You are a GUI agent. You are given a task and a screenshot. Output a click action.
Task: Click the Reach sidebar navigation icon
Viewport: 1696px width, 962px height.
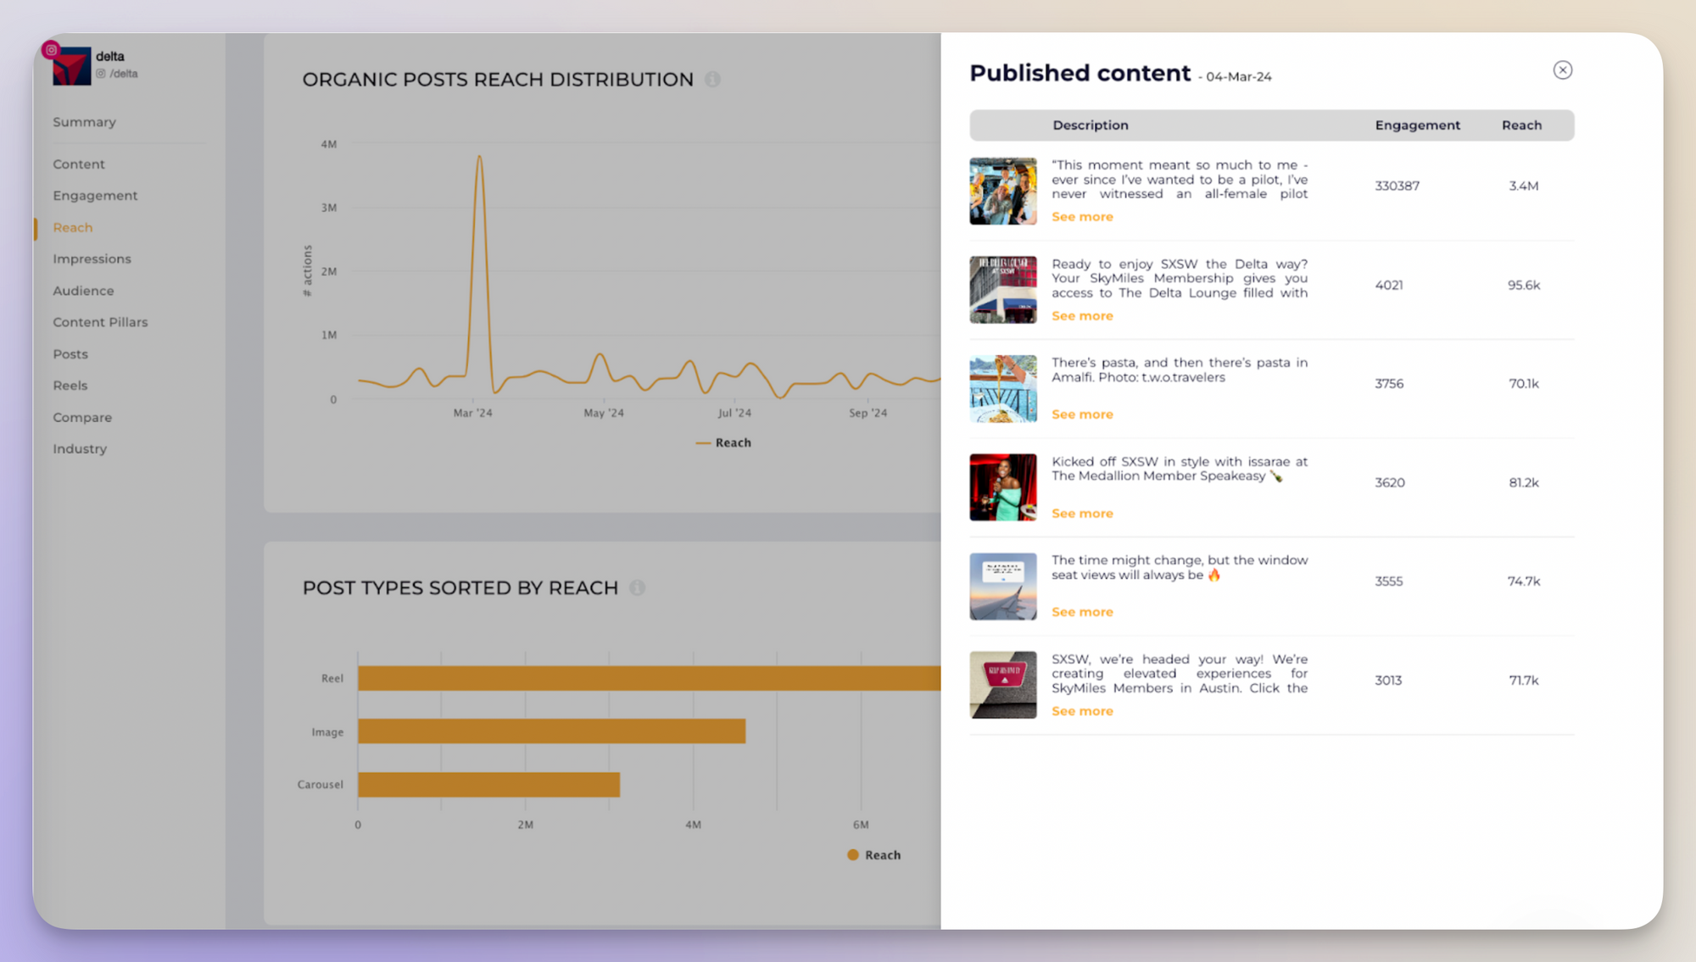tap(72, 227)
